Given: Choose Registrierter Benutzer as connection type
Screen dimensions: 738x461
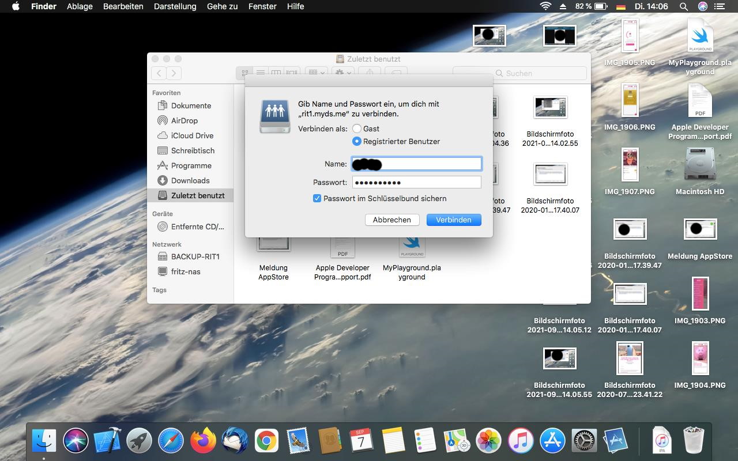Looking at the screenshot, I should (x=356, y=141).
